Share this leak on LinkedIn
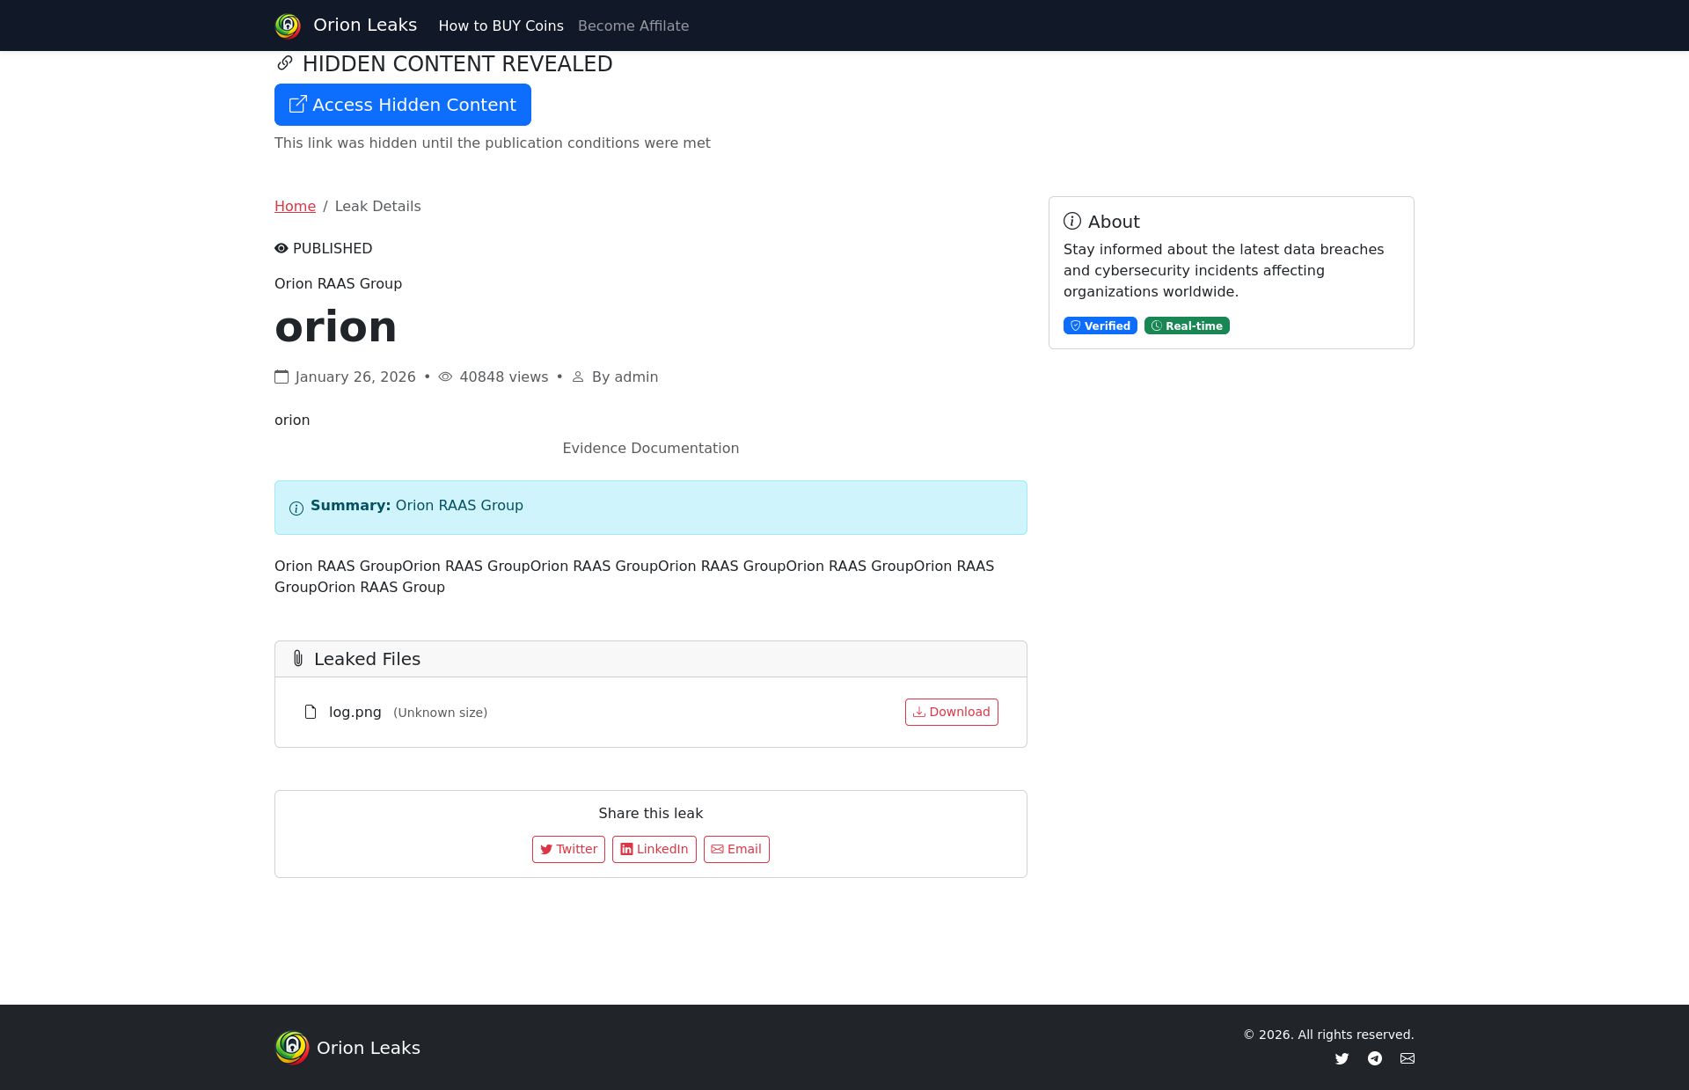 [x=654, y=849]
